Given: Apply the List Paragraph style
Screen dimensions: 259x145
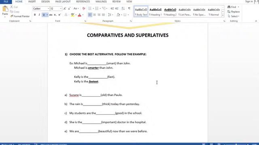Looking at the screenshot, I should [x=185, y=12].
